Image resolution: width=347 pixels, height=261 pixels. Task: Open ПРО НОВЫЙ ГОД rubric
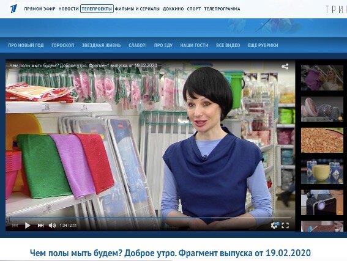point(26,45)
